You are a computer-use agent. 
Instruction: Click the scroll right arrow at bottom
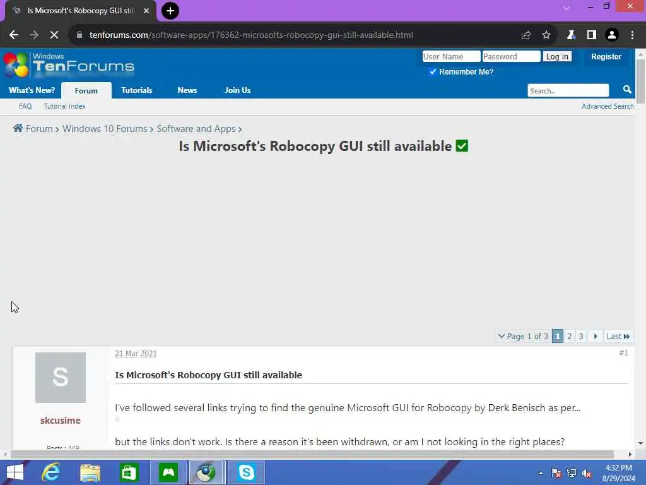tap(630, 454)
